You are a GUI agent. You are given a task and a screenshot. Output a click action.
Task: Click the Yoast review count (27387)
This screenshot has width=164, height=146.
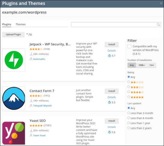pyautogui.click(x=47, y=126)
